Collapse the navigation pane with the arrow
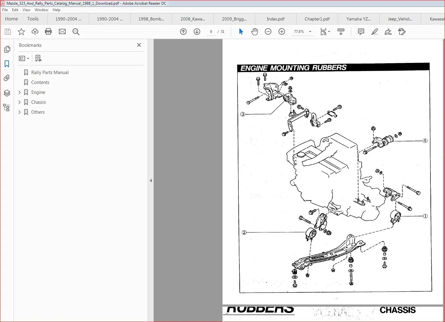The height and width of the screenshot is (322, 445). [x=151, y=180]
